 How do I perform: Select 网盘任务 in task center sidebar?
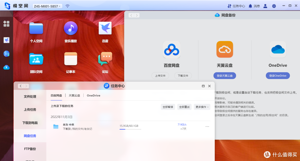pyautogui.click(x=30, y=136)
